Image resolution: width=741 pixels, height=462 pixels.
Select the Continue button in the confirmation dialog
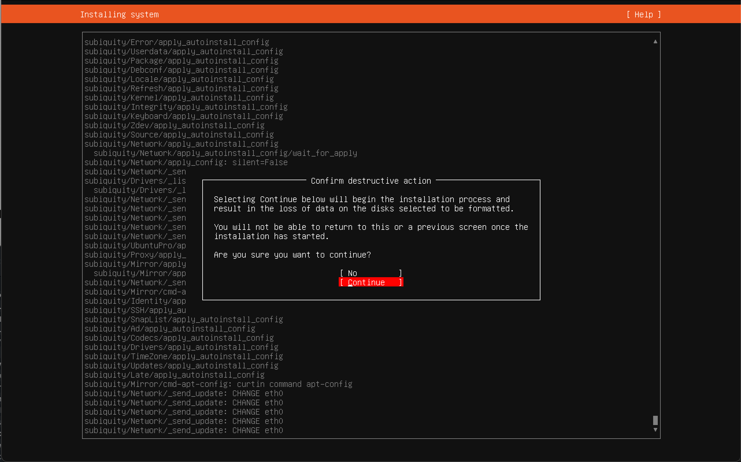[x=371, y=282]
